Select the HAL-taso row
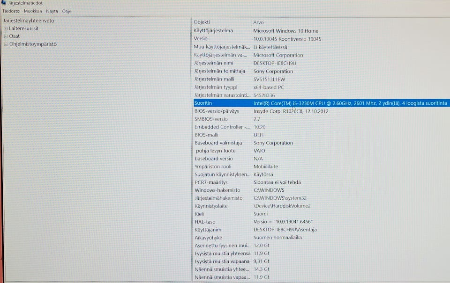The image size is (450, 283). [205, 222]
